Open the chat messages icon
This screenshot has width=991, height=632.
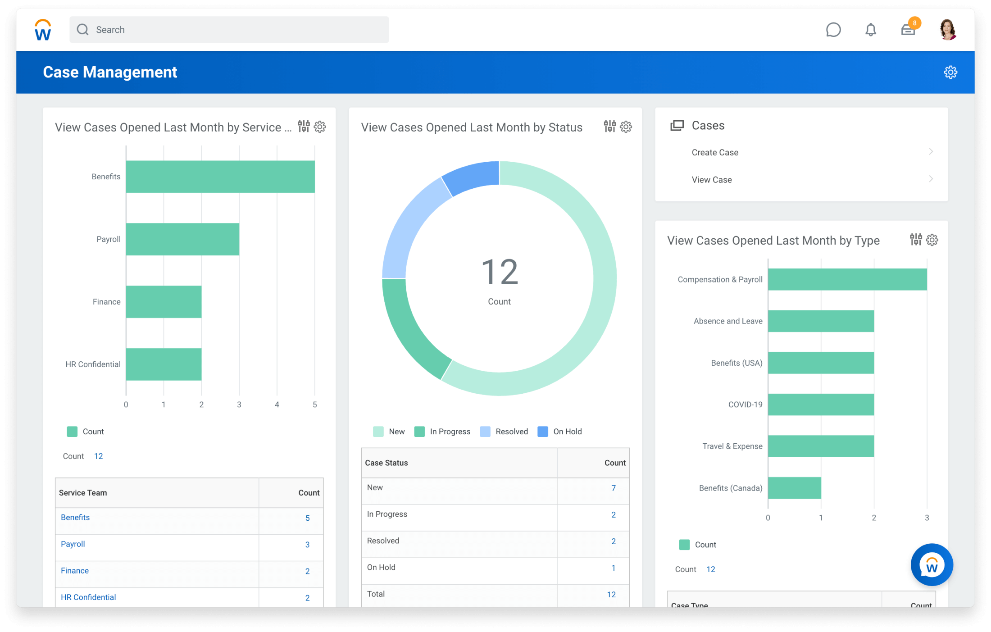[x=833, y=30]
